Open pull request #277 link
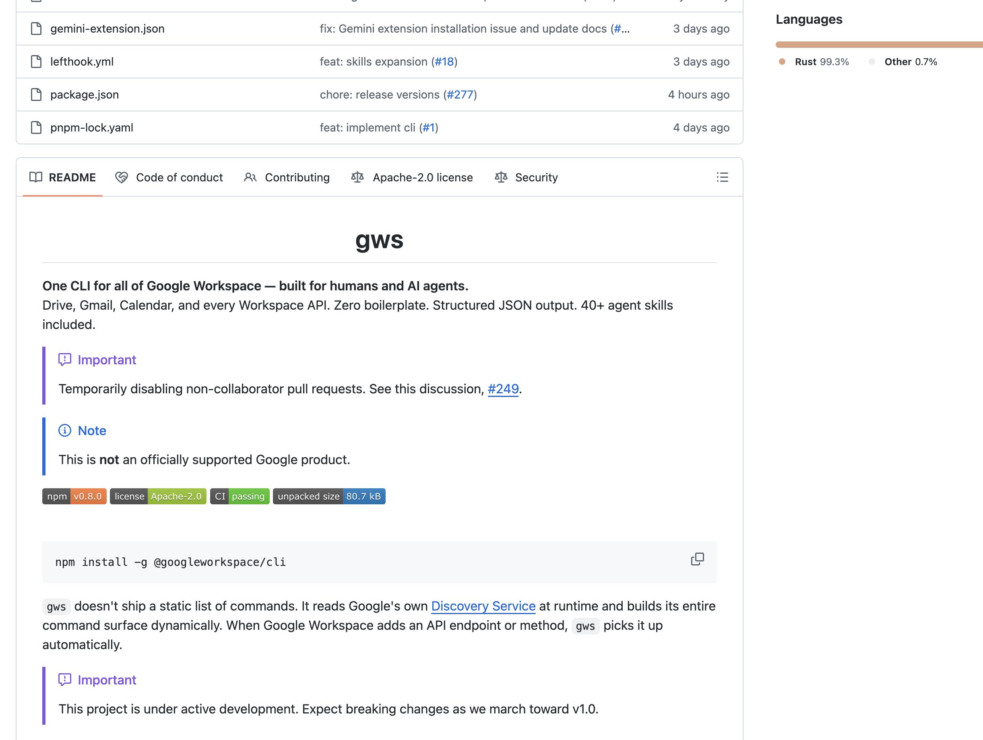Viewport: 983px width, 740px height. click(x=460, y=95)
